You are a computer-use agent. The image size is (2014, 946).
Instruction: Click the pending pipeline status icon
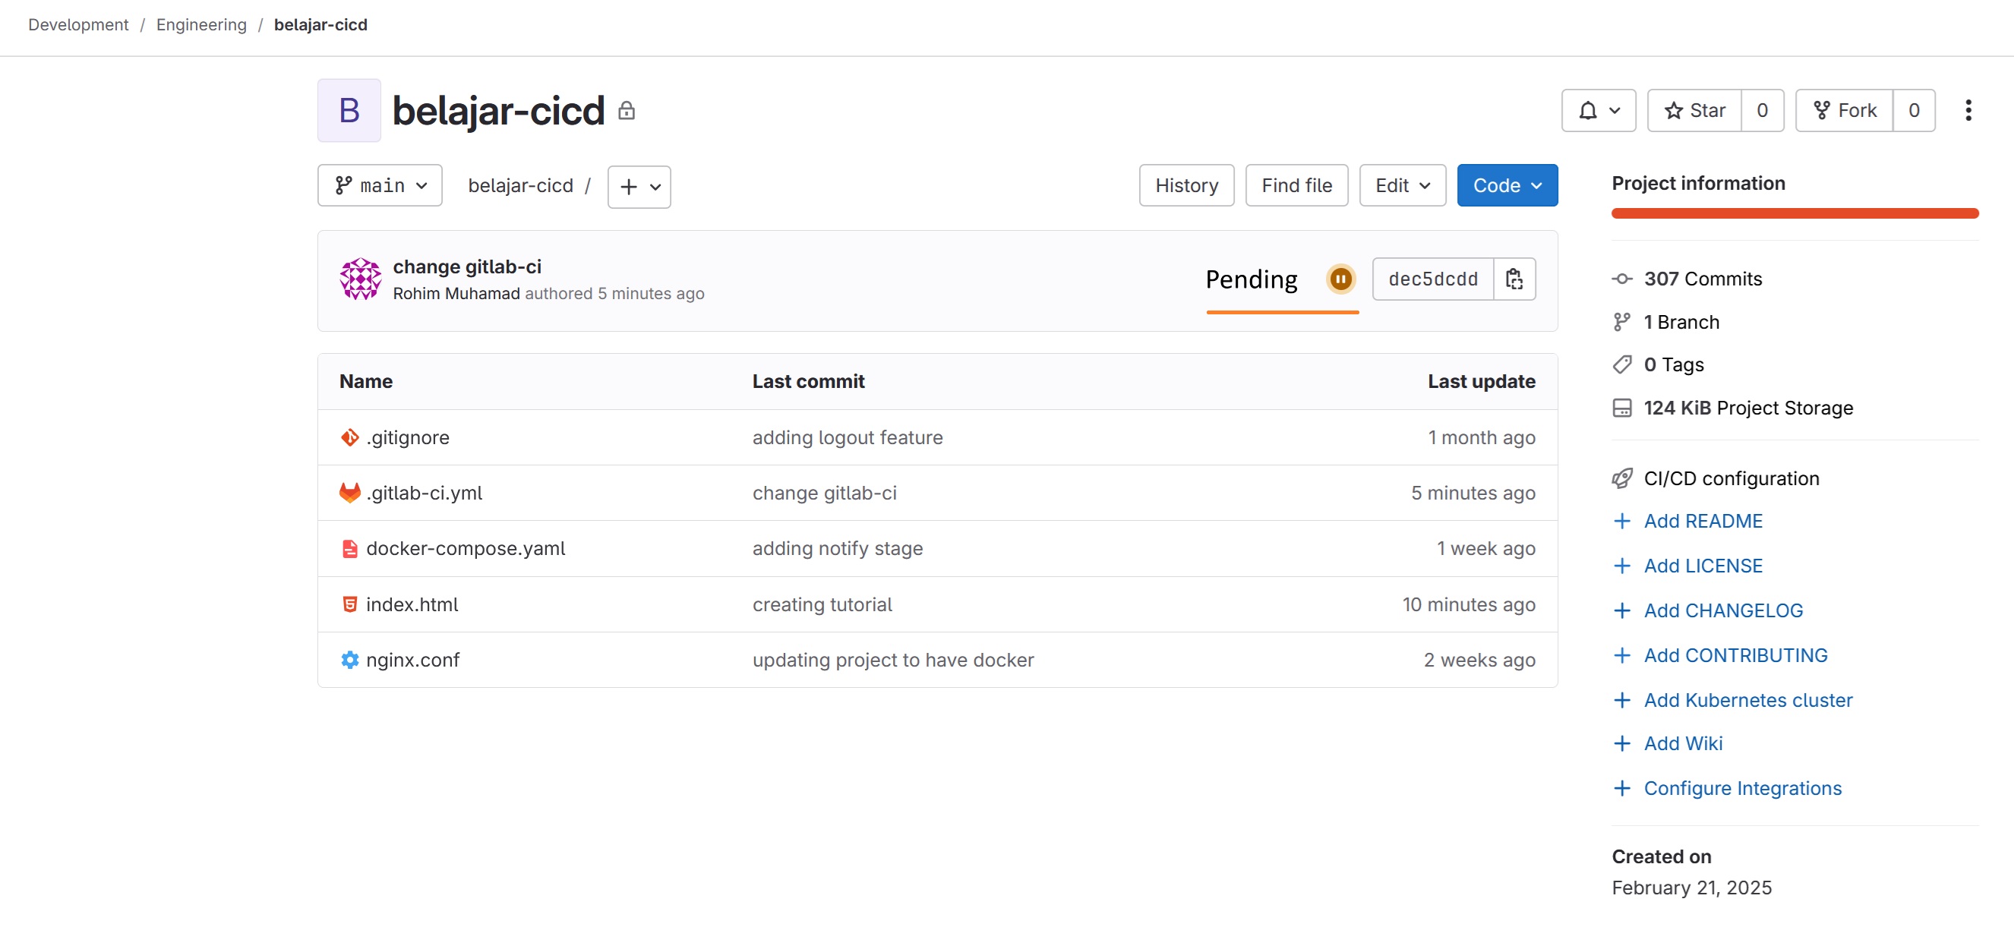point(1340,279)
